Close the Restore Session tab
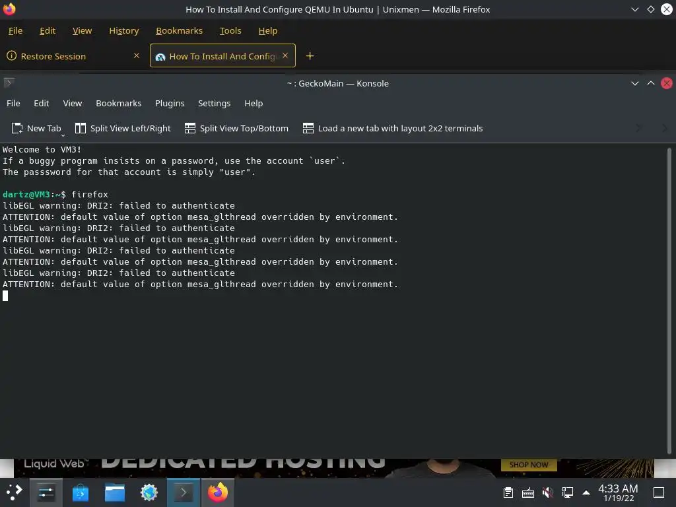This screenshot has height=507, width=676. click(136, 55)
